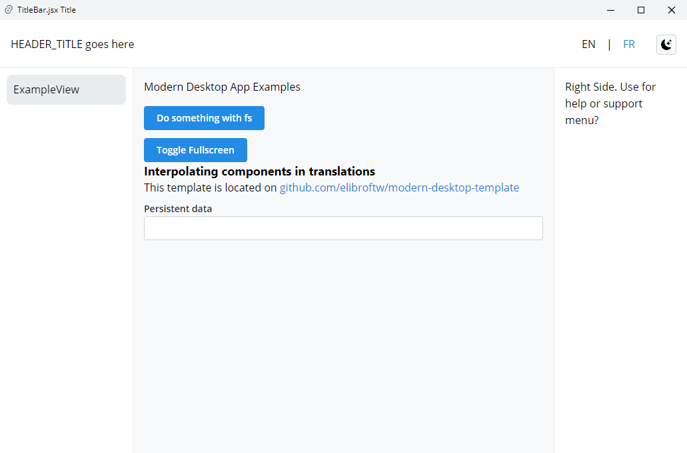Select the EN language option
Screen dimensions: 687x453
click(588, 45)
